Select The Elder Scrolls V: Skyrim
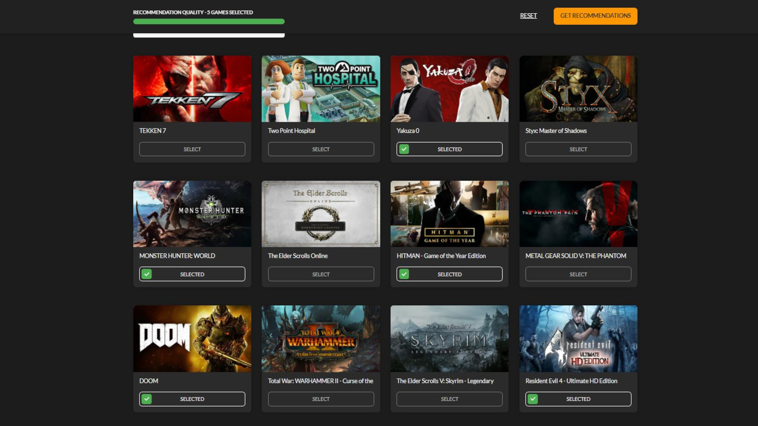The image size is (758, 426). click(x=450, y=399)
